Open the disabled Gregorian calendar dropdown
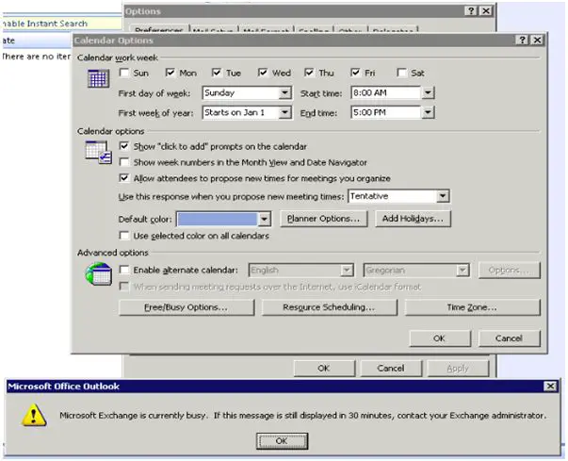The height and width of the screenshot is (461, 568). pyautogui.click(x=463, y=271)
